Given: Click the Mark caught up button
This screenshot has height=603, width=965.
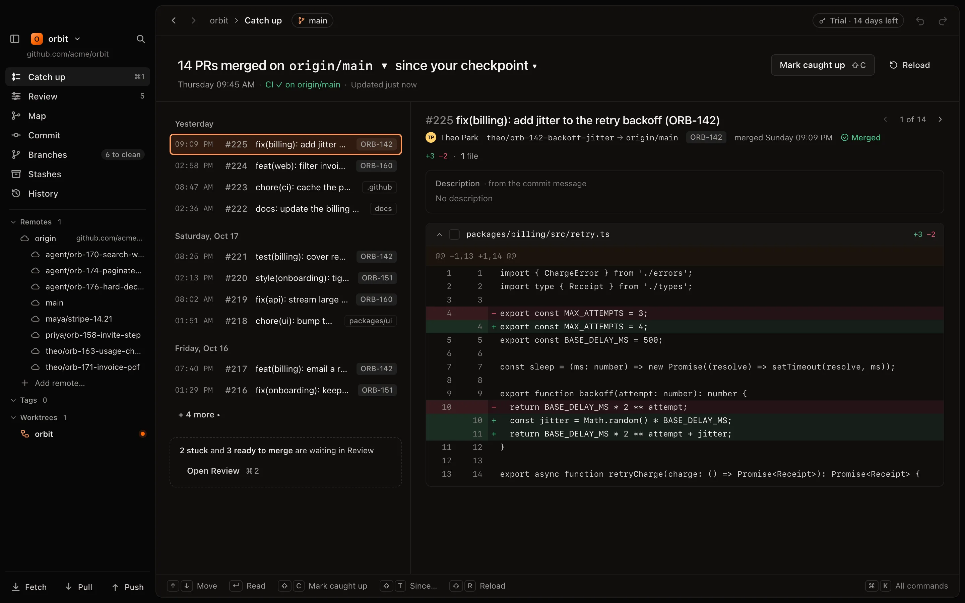Looking at the screenshot, I should point(823,65).
